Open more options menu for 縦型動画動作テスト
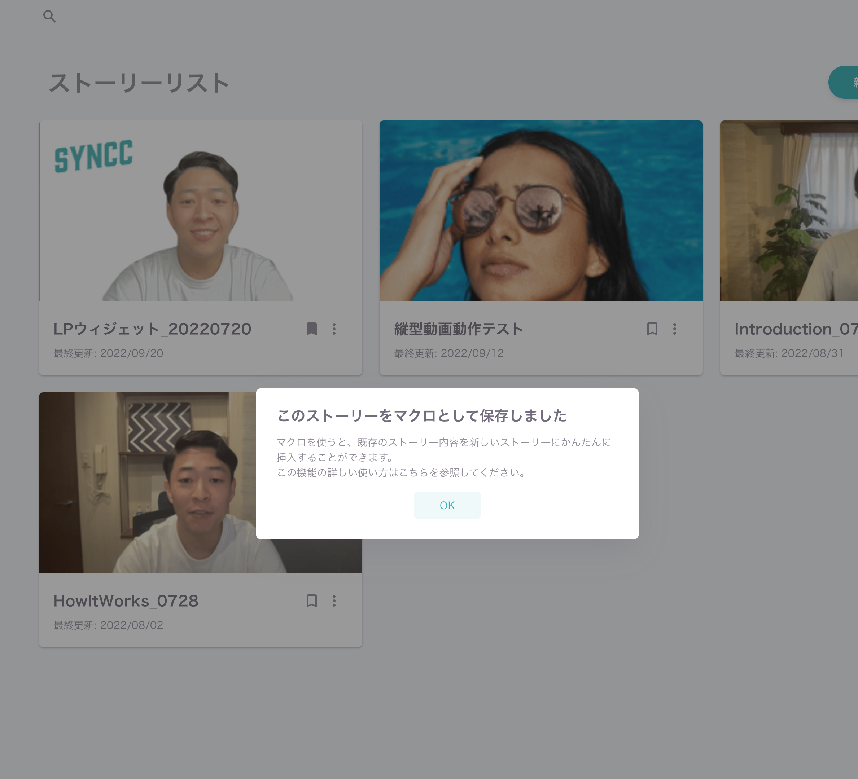 pos(675,329)
